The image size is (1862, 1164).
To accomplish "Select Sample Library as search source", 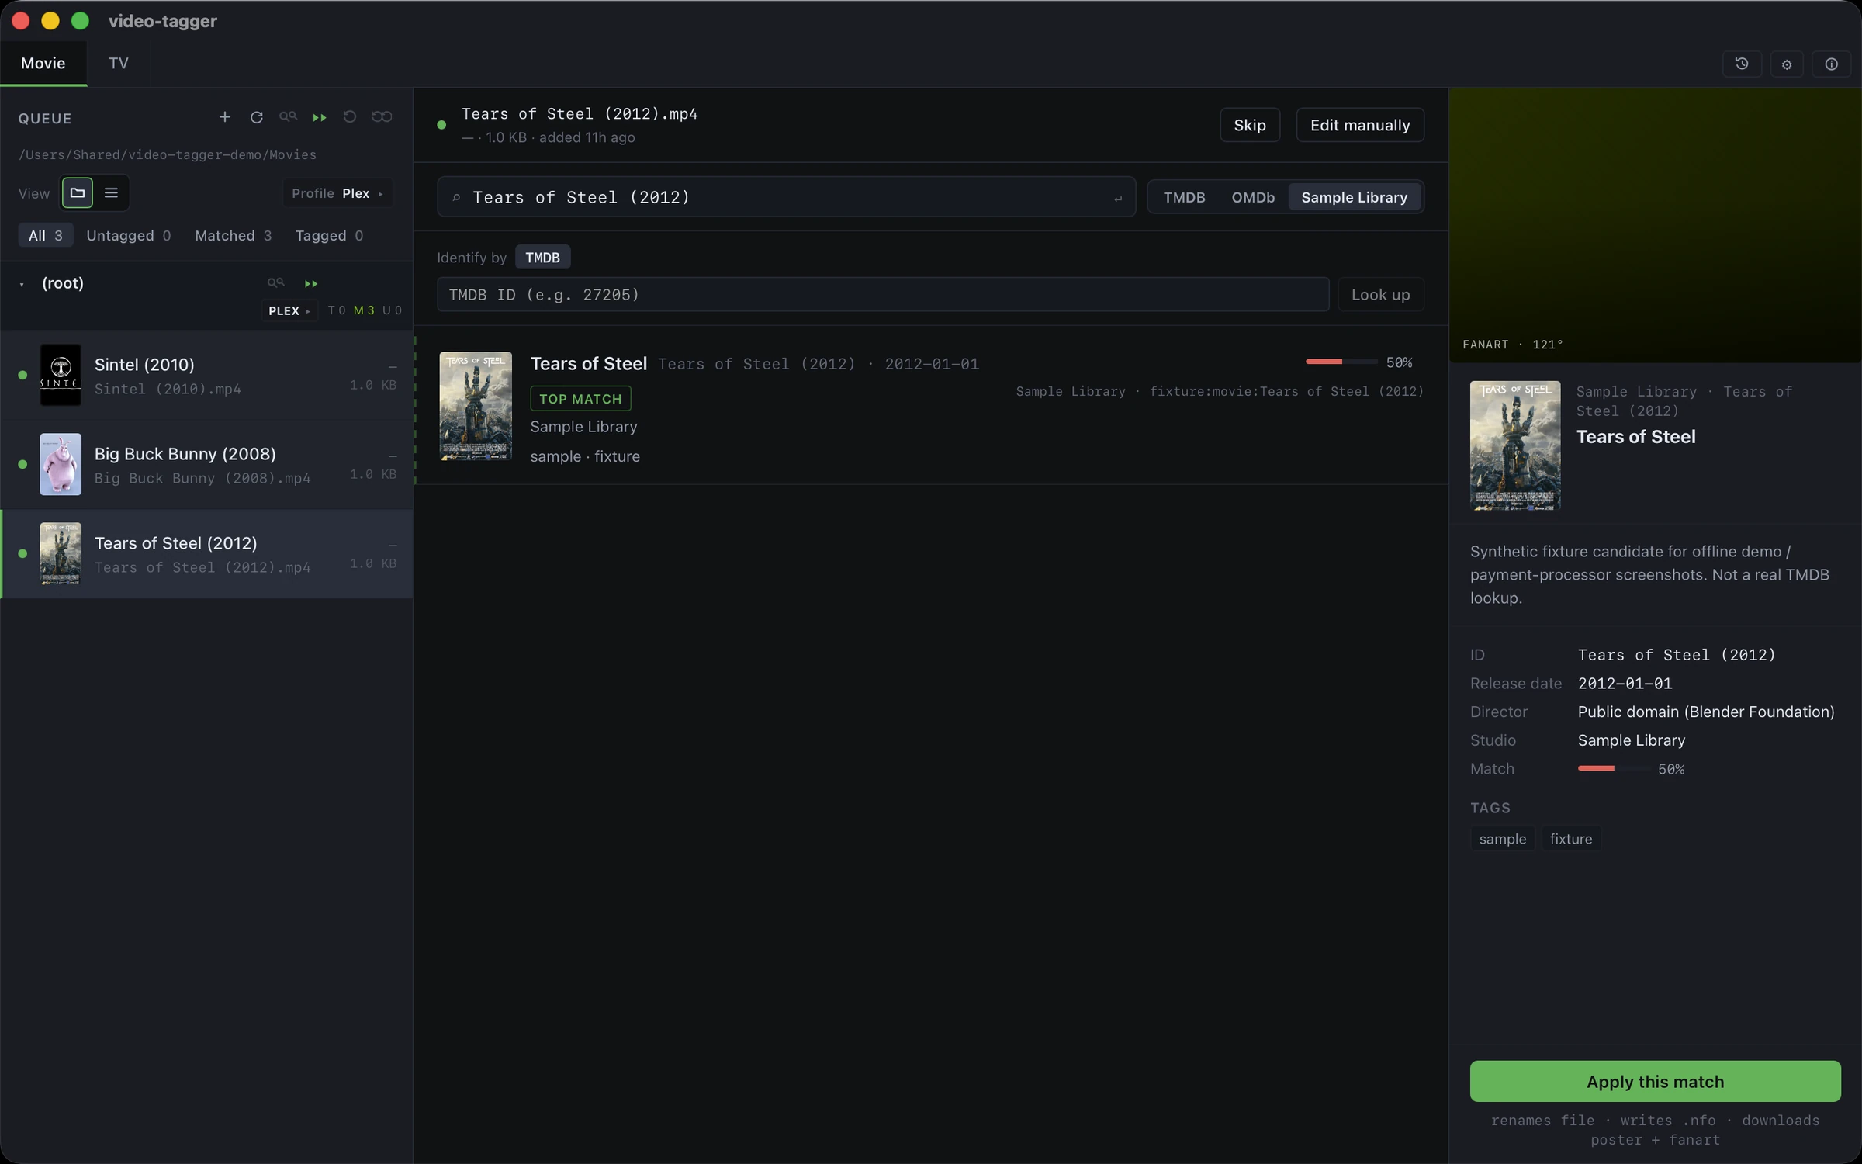I will click(x=1354, y=197).
